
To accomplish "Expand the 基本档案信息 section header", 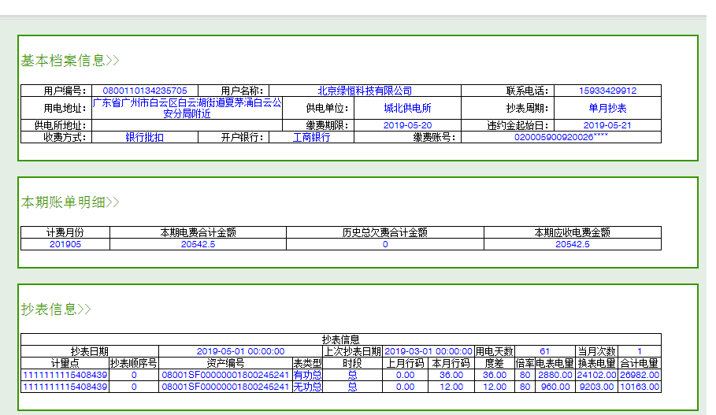I will point(69,61).
